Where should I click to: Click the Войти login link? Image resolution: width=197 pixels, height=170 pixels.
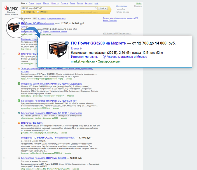point(139,4)
